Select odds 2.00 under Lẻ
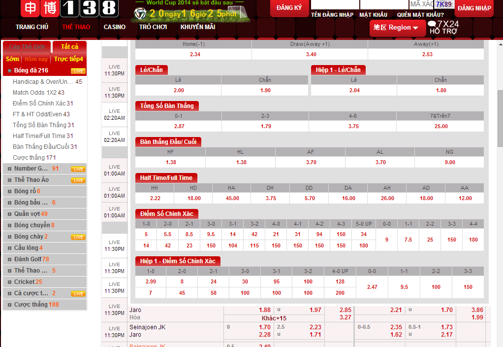This screenshot has width=503, height=347. pos(178,90)
